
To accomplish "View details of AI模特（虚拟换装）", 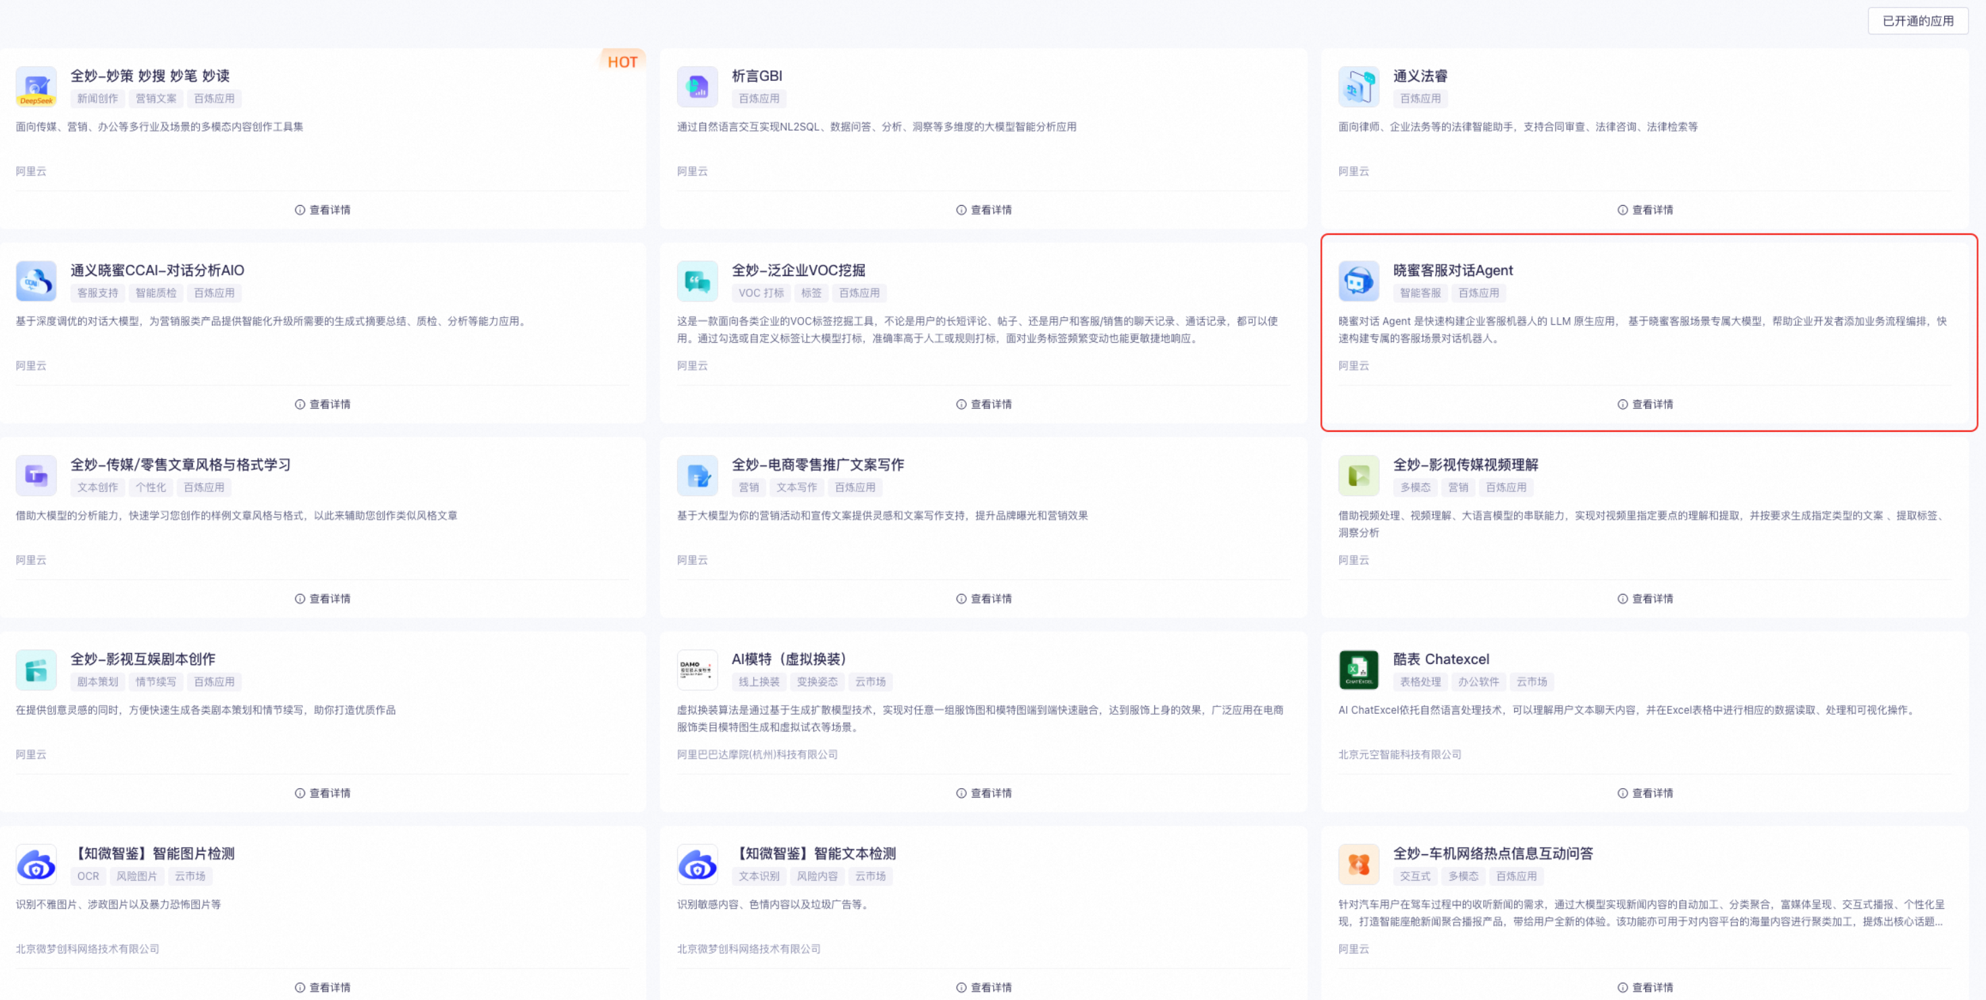I will [984, 793].
